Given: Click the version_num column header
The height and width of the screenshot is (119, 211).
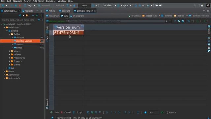Looking at the screenshot, I should click(69, 27).
